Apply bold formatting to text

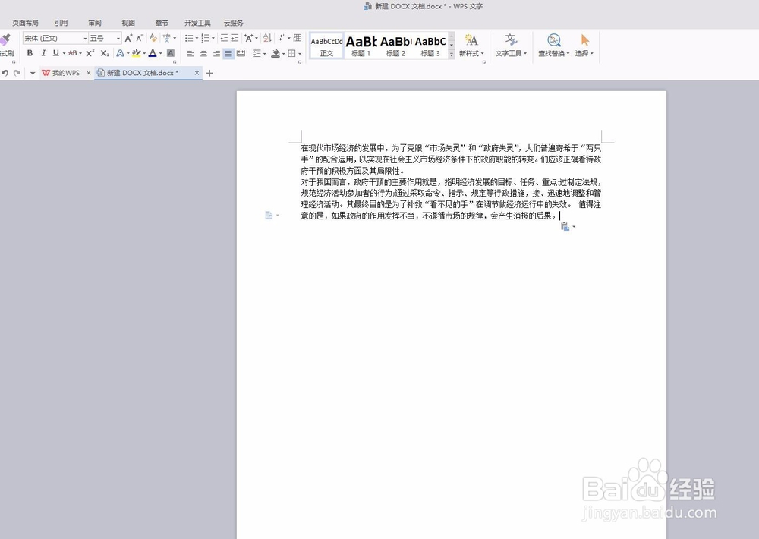point(30,53)
